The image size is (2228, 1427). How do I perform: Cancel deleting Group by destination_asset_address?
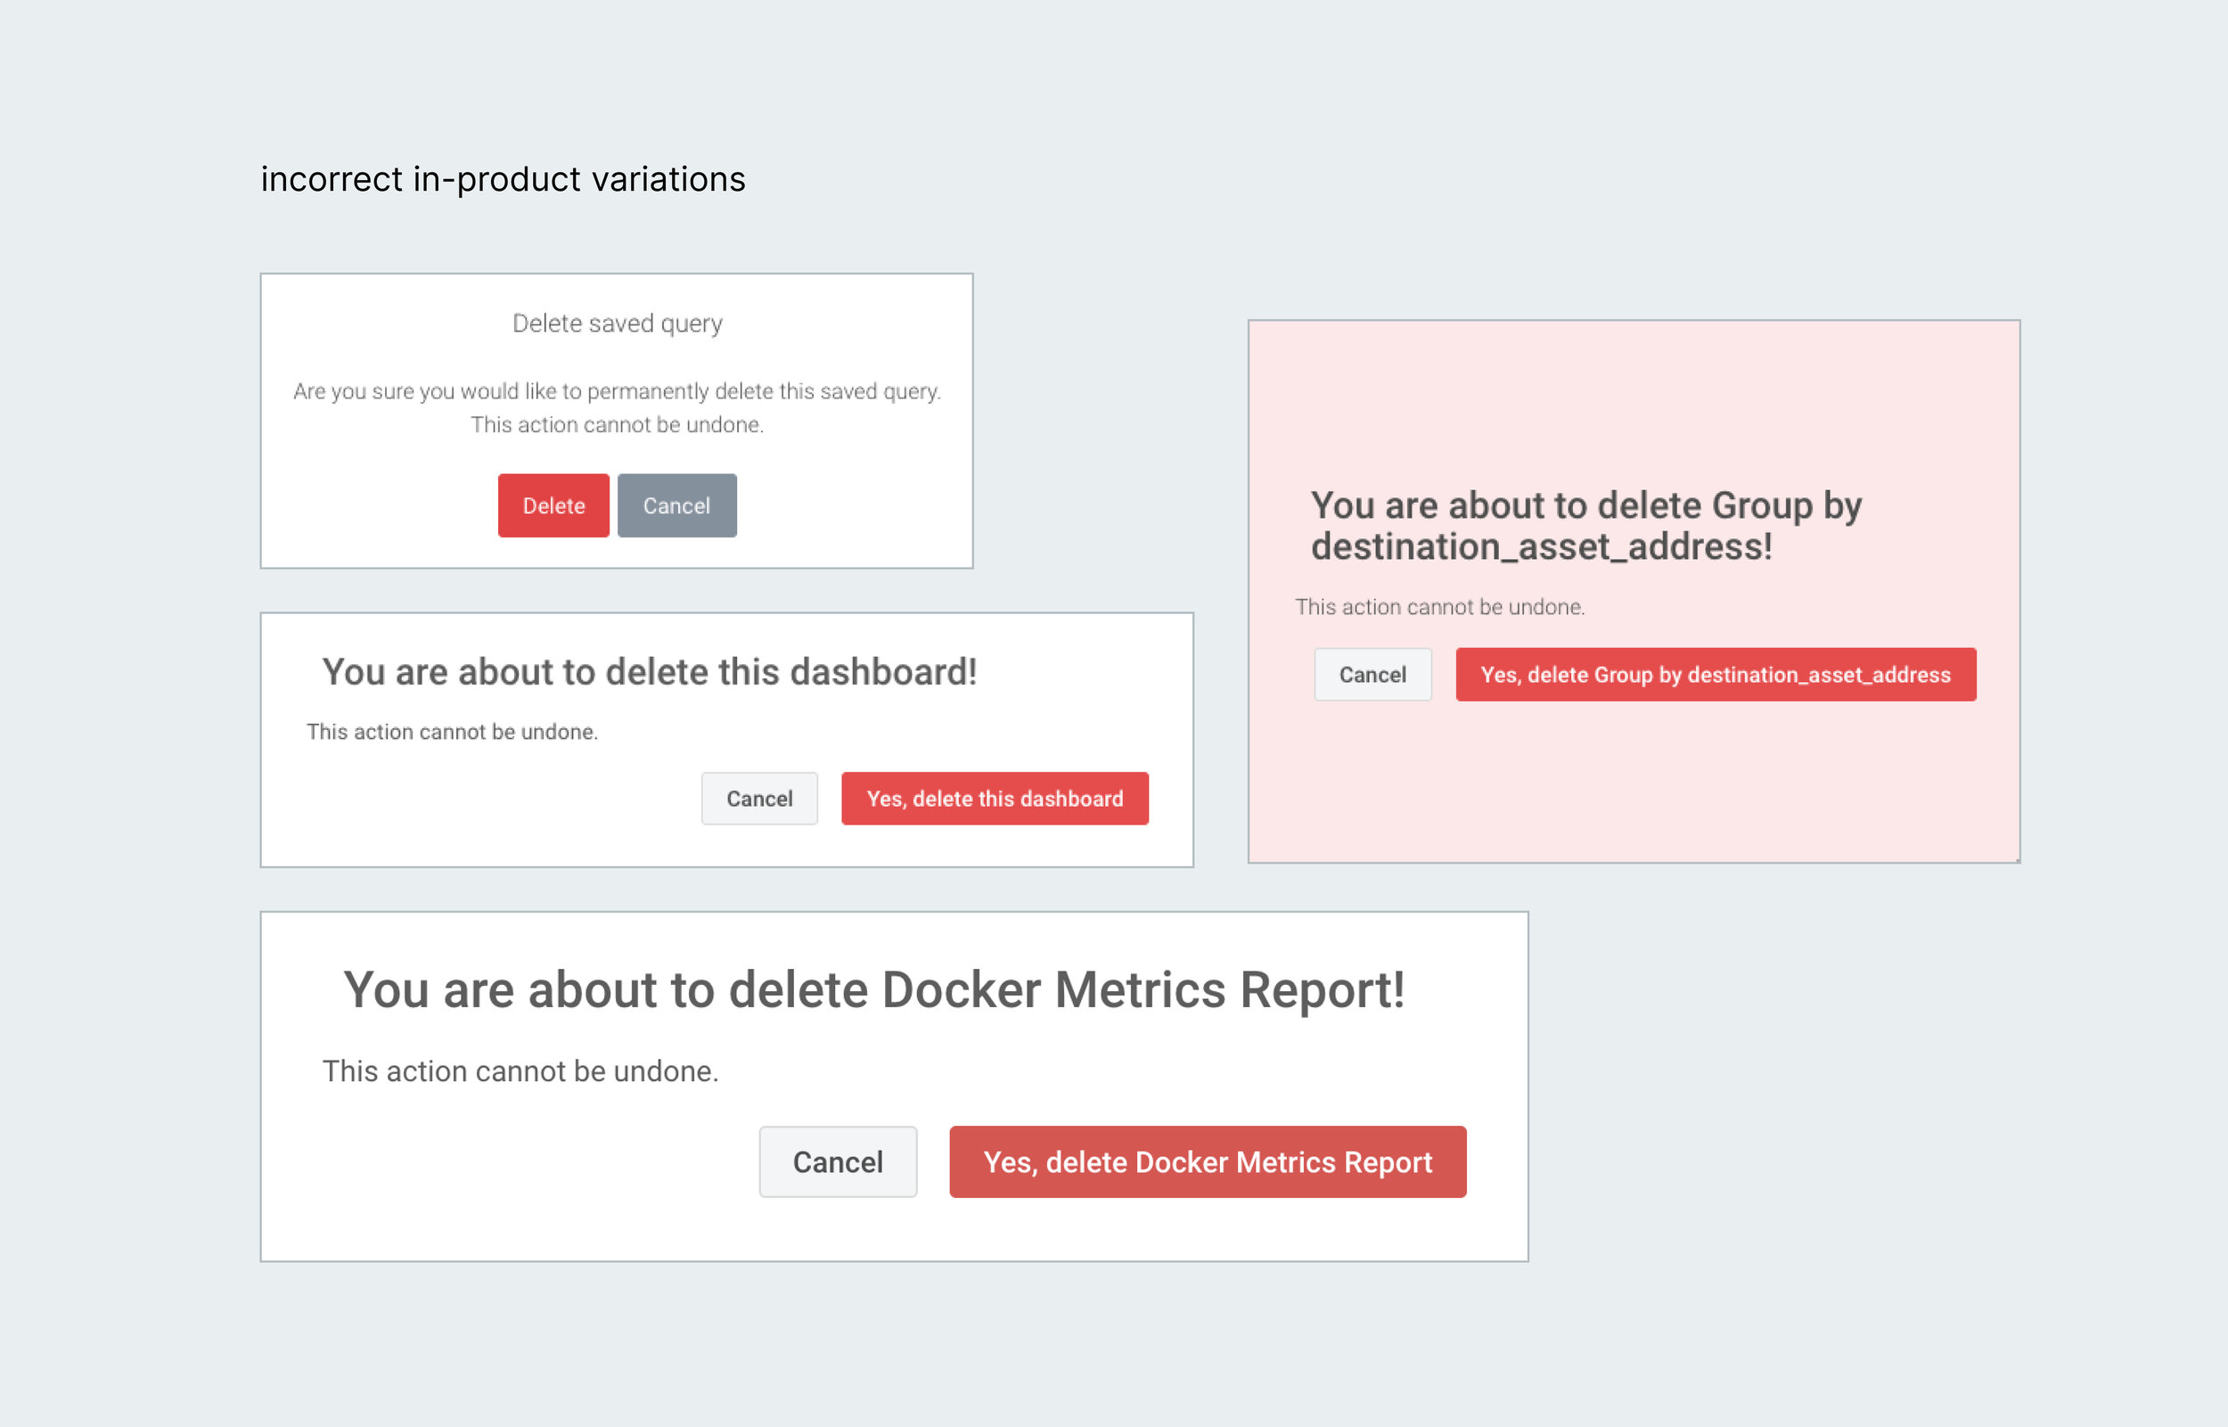coord(1372,675)
